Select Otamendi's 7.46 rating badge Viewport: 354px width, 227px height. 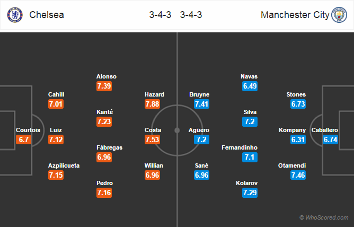298,175
